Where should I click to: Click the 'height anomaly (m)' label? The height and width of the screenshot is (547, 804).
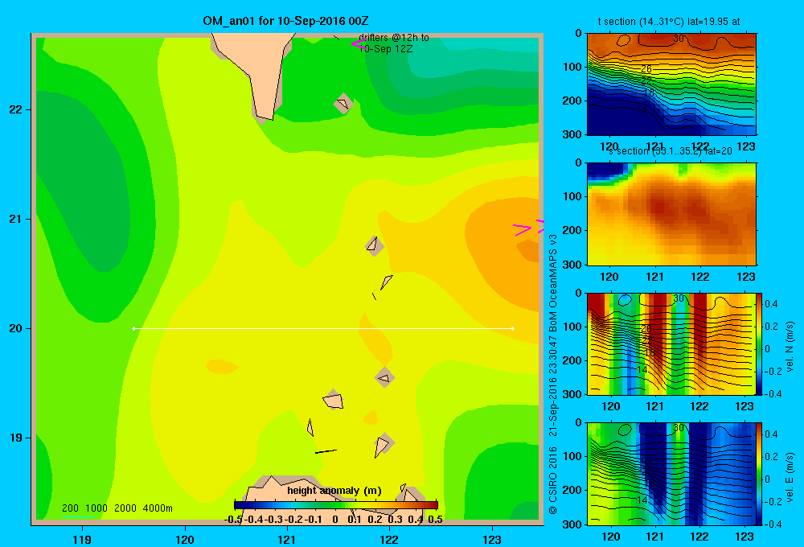(x=334, y=491)
